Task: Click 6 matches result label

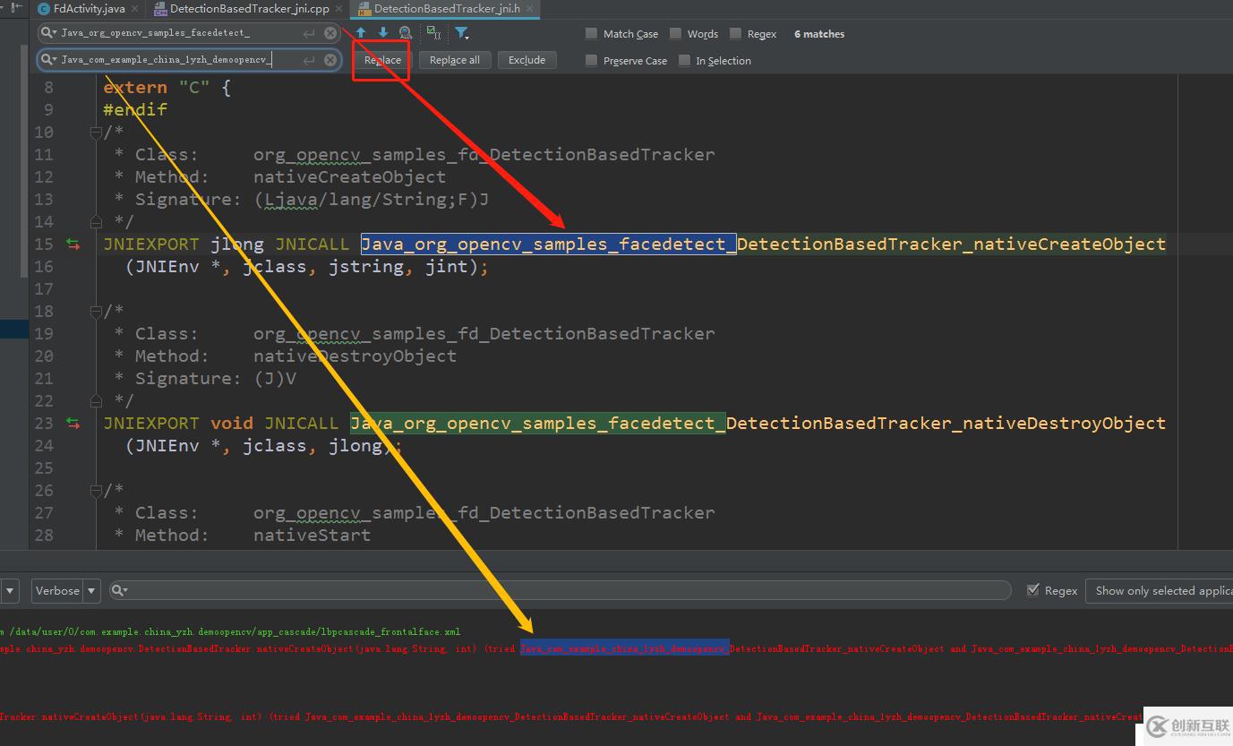Action: pos(819,34)
